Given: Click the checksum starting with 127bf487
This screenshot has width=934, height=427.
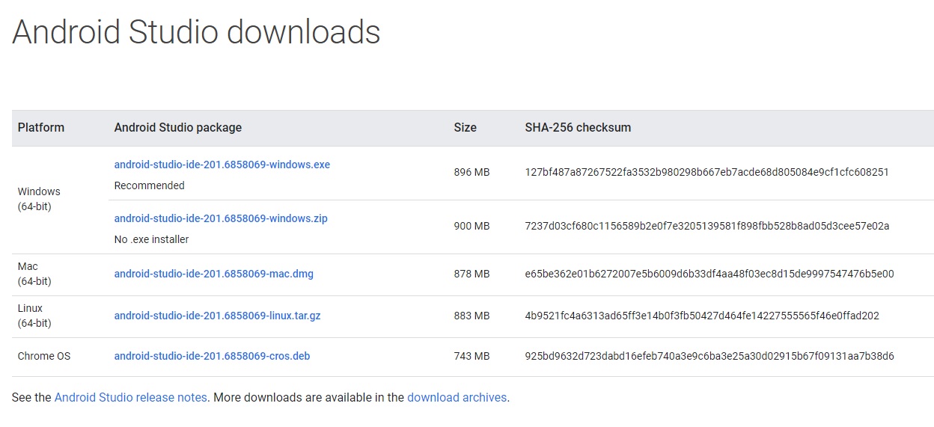Looking at the screenshot, I should point(706,172).
